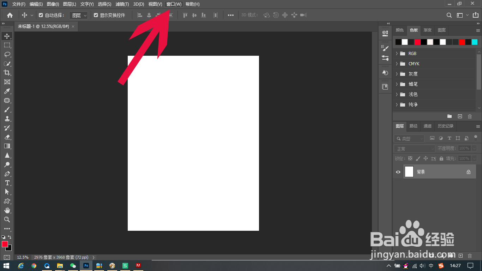482x271 pixels.
Task: Expand the 灰度 swatch group
Action: point(397,74)
